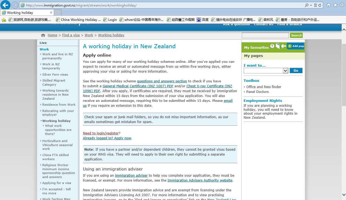Refresh the page using the reload icon
The width and height of the screenshot is (346, 200).
(320, 5)
